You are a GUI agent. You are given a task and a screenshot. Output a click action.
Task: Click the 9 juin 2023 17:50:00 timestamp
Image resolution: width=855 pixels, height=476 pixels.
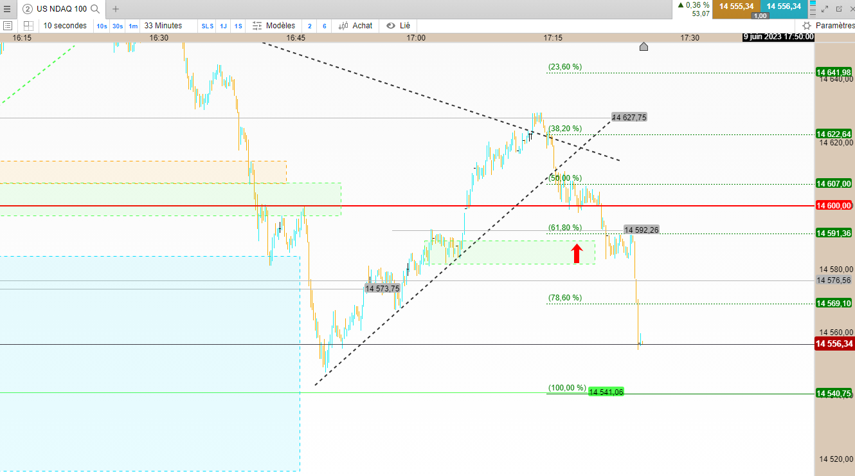tap(779, 37)
